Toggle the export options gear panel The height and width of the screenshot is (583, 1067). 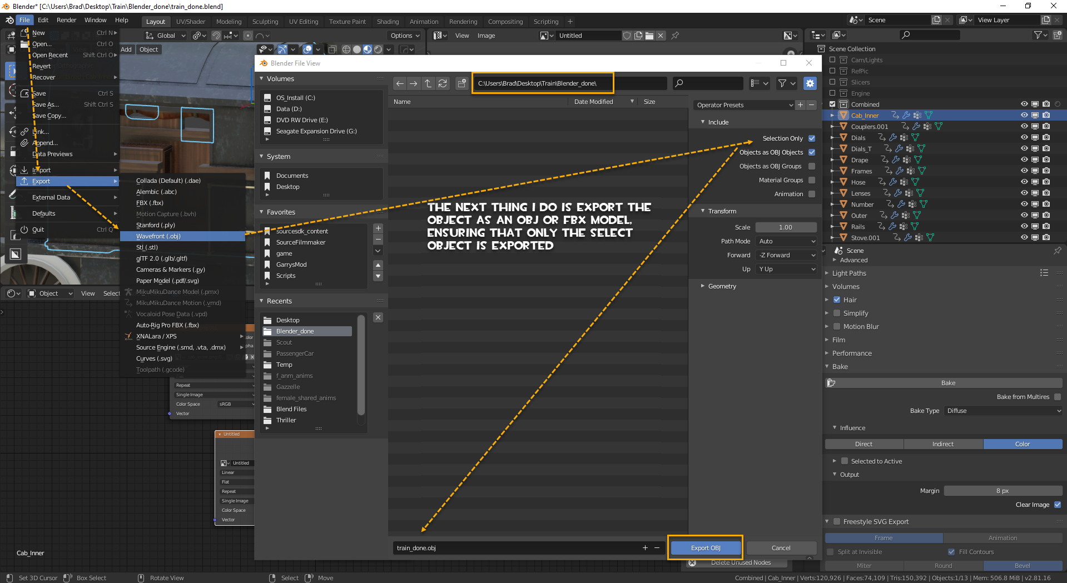point(810,83)
